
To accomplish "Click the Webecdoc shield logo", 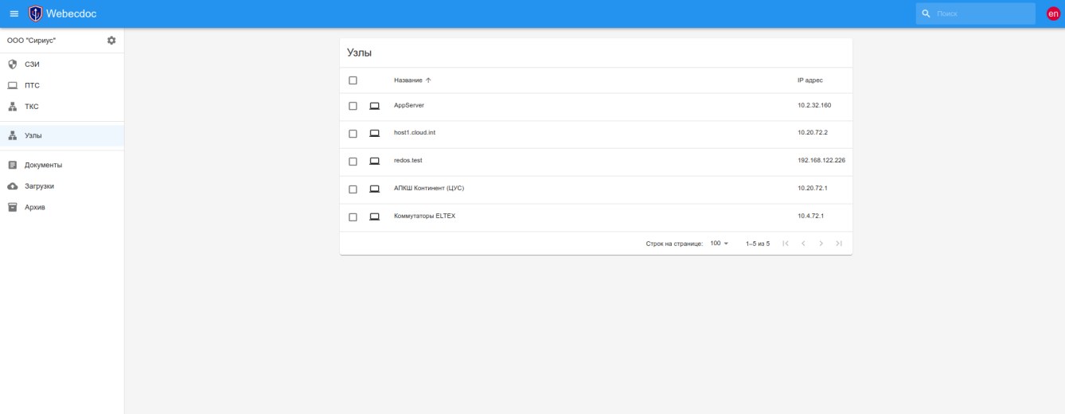I will tap(36, 14).
